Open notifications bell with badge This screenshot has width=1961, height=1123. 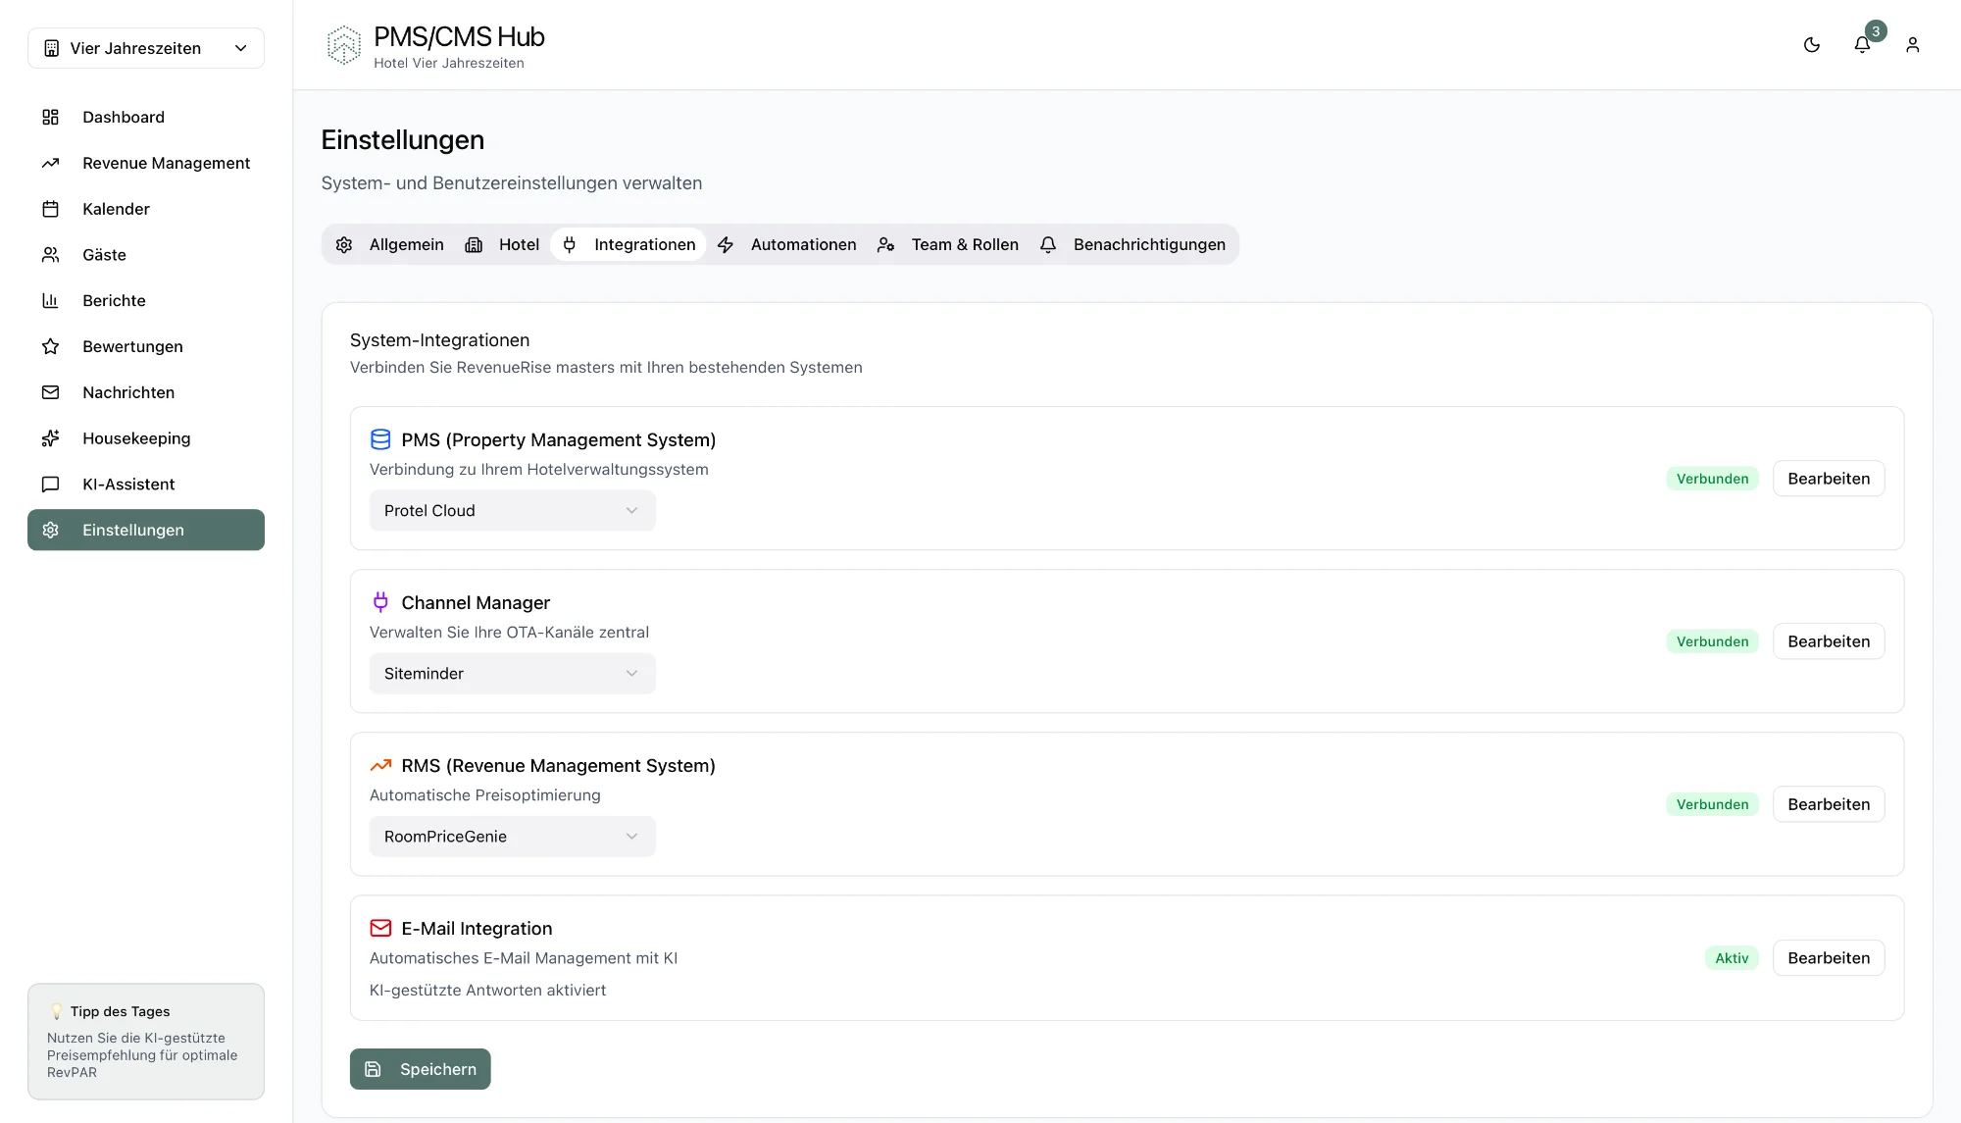(x=1862, y=45)
